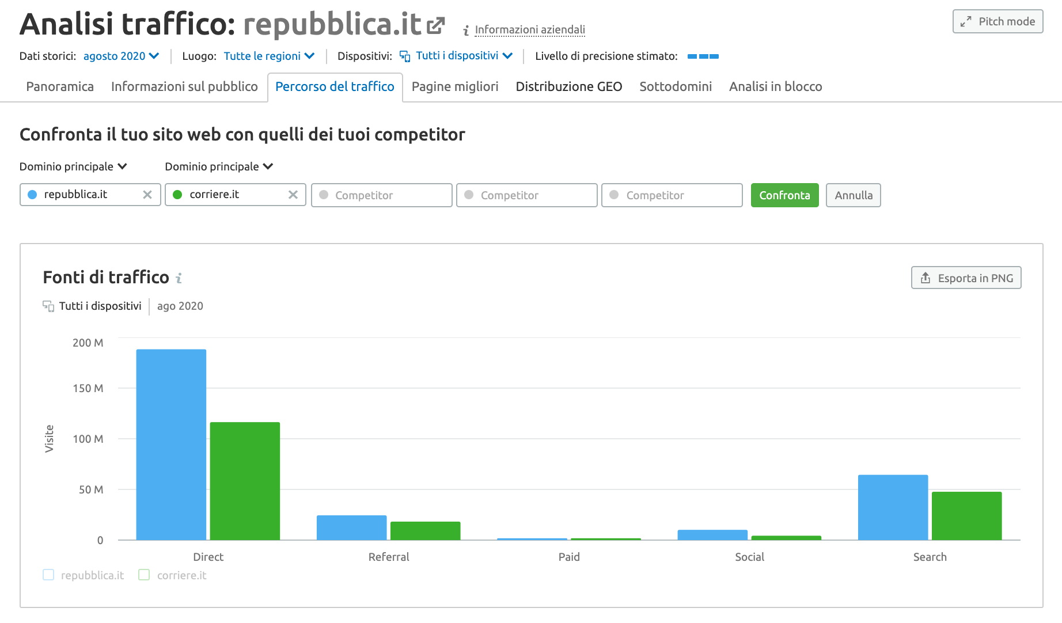Click the Pitch mode button

tap(997, 21)
